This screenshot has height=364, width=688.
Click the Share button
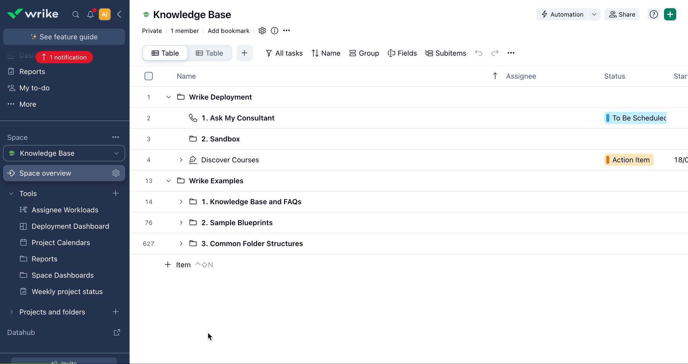[622, 15]
